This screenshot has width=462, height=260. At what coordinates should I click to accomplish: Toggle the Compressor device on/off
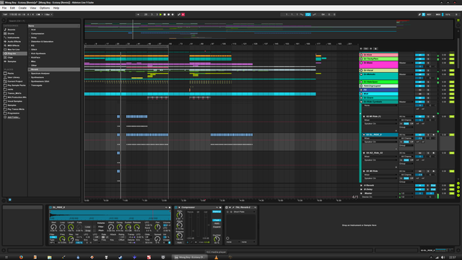pos(176,207)
